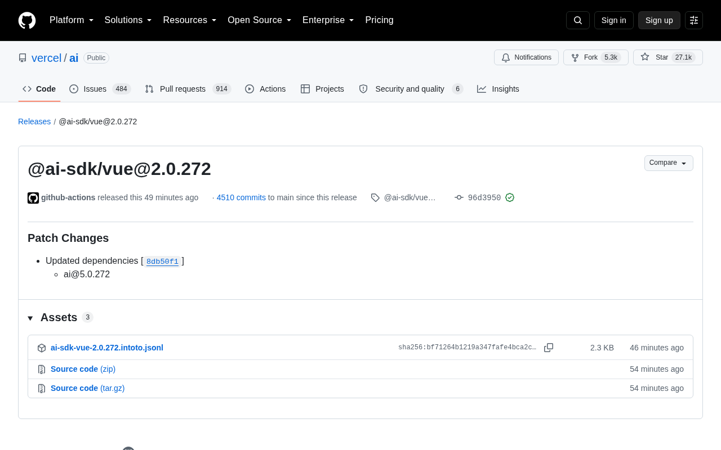Open the search magnifier button
The image size is (721, 450).
point(578,20)
